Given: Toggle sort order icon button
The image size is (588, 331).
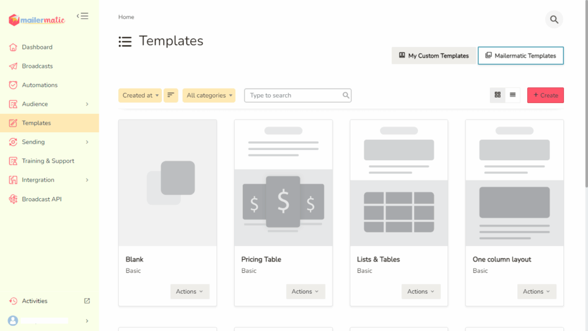Looking at the screenshot, I should 171,95.
